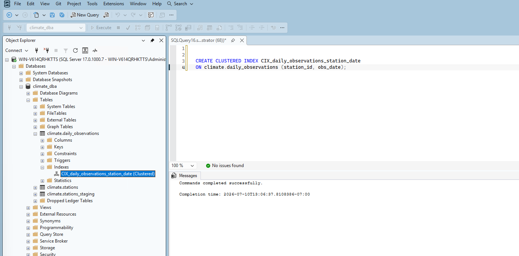Click the checklist window icon after Redo
This screenshot has height=256, width=519.
click(151, 15)
